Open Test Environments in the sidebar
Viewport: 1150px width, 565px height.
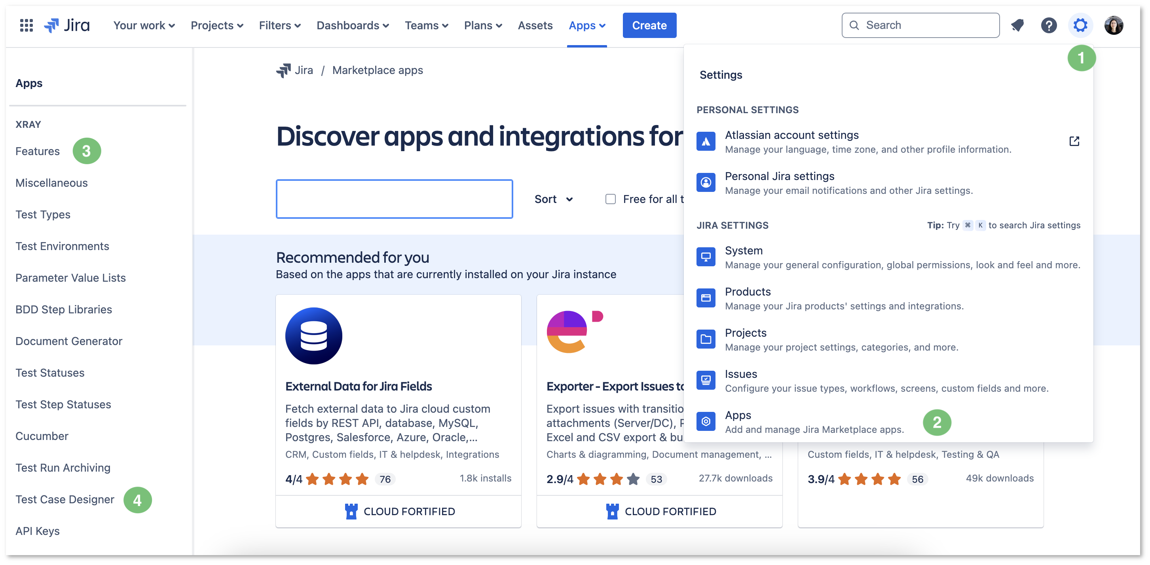(62, 246)
